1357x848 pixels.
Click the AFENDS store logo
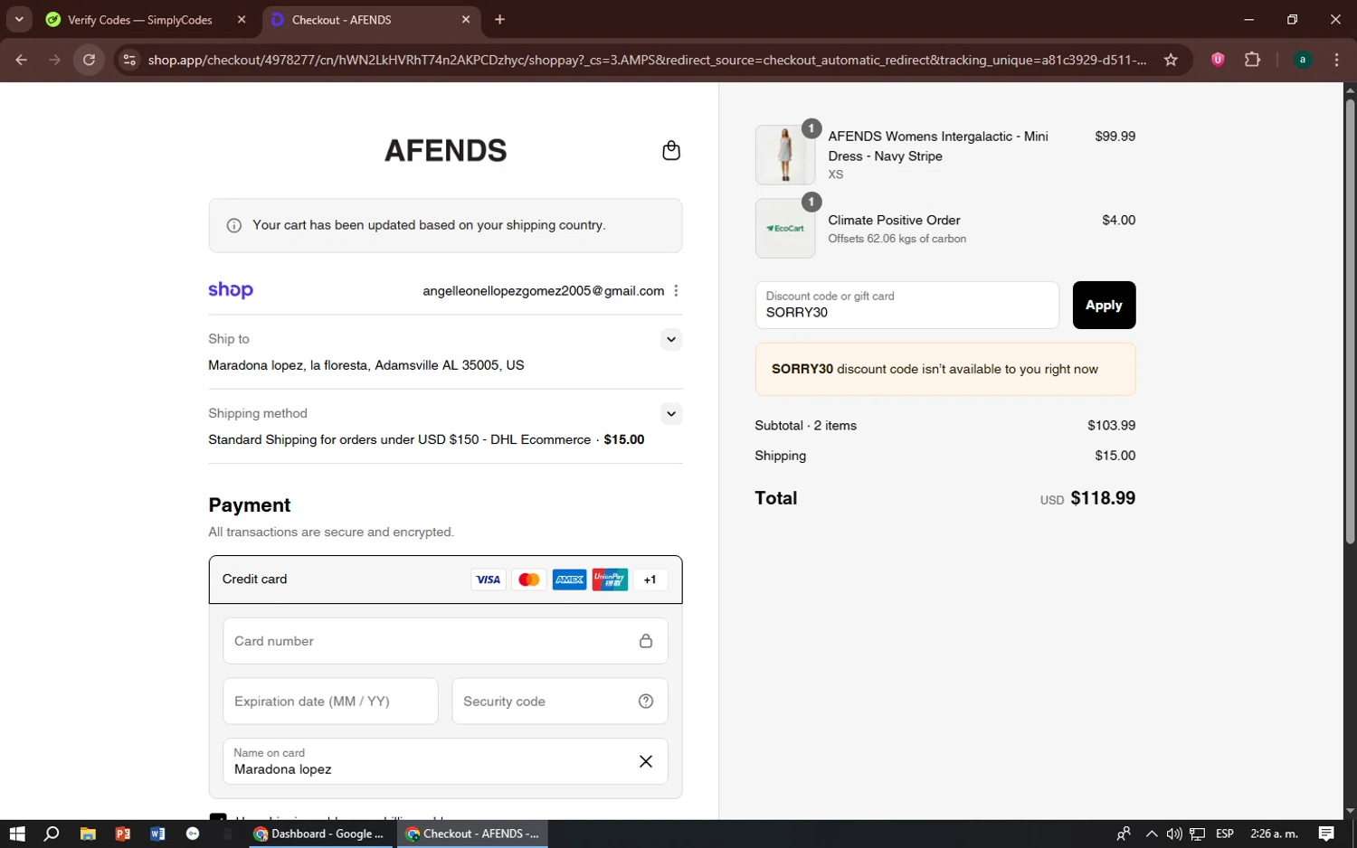(445, 150)
